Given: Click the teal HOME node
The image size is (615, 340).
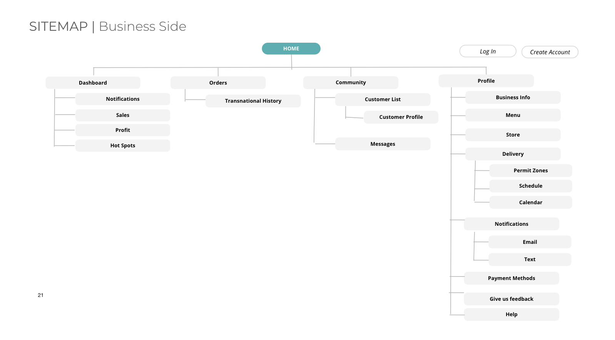Looking at the screenshot, I should 291,48.
